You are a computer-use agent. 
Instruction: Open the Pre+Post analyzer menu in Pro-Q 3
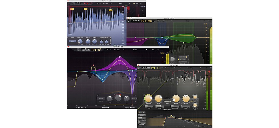coord(132,108)
